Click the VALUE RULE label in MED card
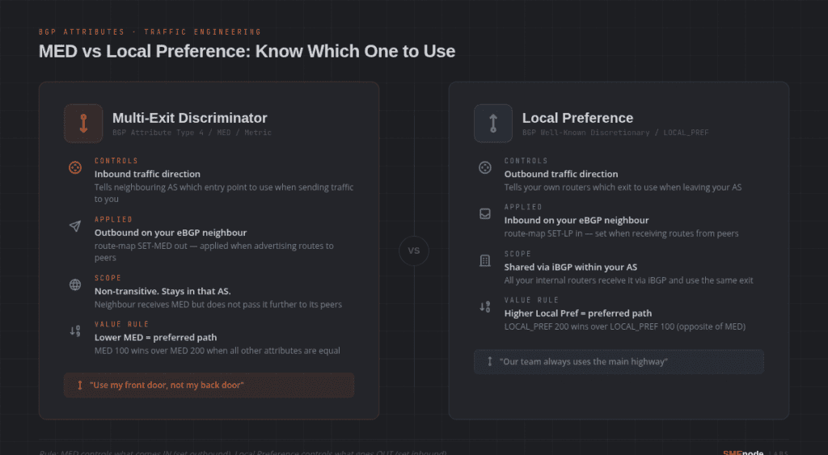Screen dimensions: 828x455 122,324
